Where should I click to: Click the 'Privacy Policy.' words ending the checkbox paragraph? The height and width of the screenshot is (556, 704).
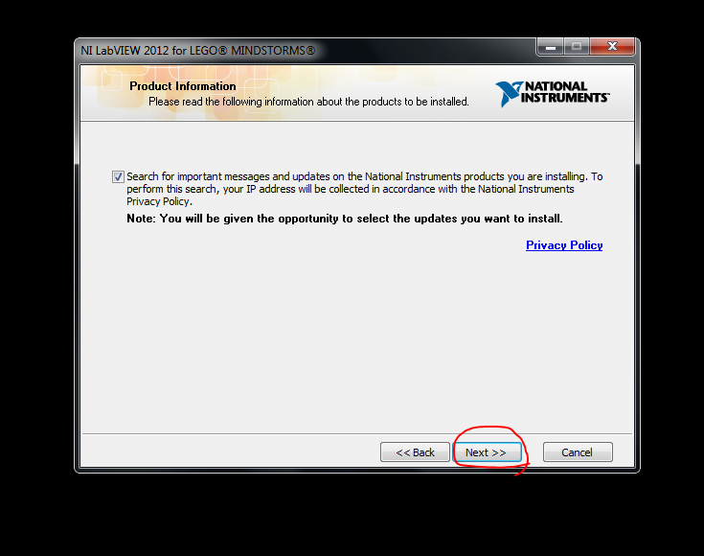[159, 202]
